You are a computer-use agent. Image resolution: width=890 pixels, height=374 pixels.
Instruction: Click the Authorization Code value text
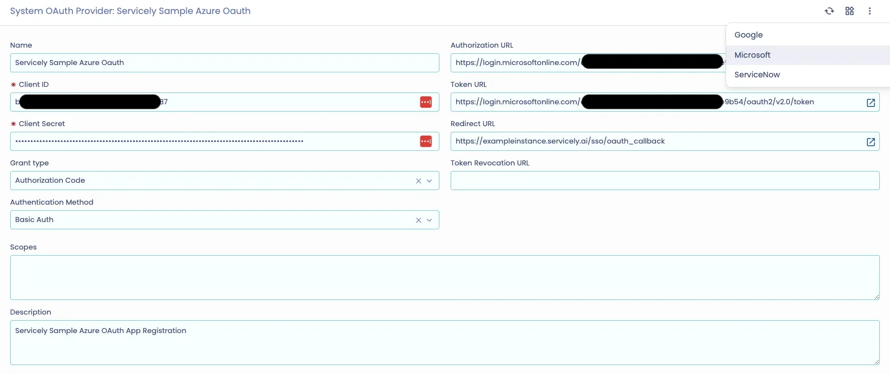[50, 181]
